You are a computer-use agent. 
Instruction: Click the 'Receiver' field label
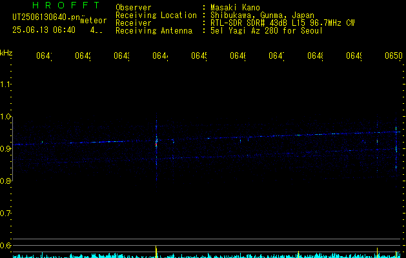tap(134, 23)
